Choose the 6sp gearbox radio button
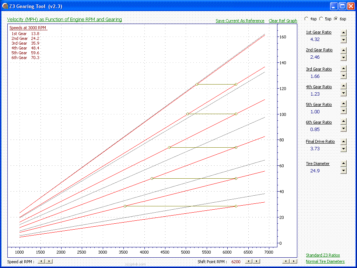 tap(336, 19)
